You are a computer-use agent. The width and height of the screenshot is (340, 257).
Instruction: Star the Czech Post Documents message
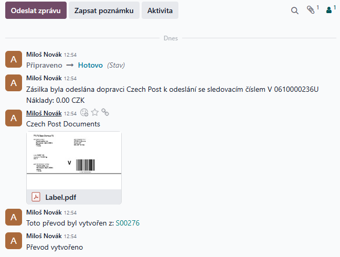pos(94,112)
